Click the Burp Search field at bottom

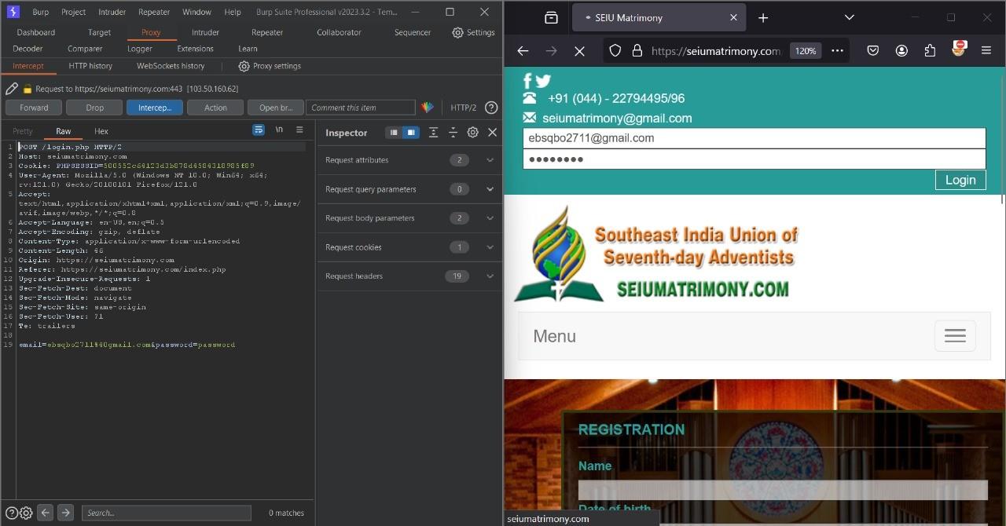pos(167,513)
